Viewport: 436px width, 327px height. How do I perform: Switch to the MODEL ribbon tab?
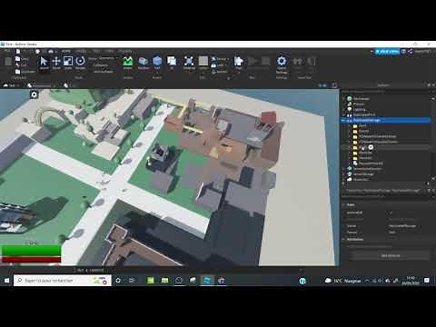click(81, 51)
